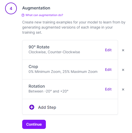Click the question mark help icon
This screenshot has width=132, height=133.
(23, 15)
